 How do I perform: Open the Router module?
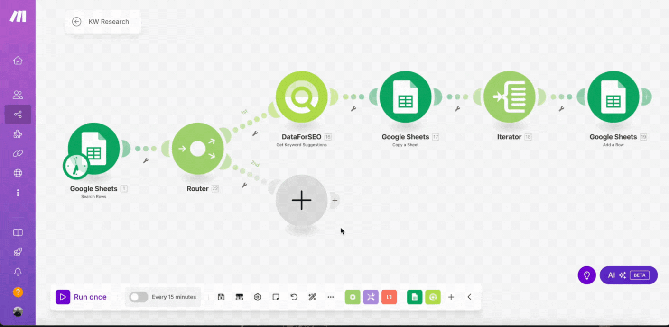pos(197,149)
